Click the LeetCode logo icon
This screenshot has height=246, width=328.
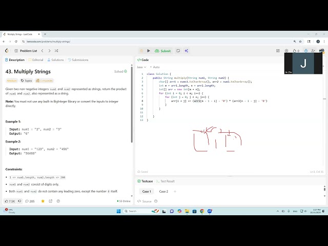(x=7, y=51)
